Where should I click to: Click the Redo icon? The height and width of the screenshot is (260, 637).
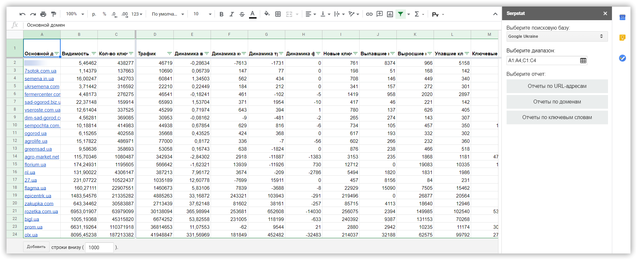tap(33, 14)
